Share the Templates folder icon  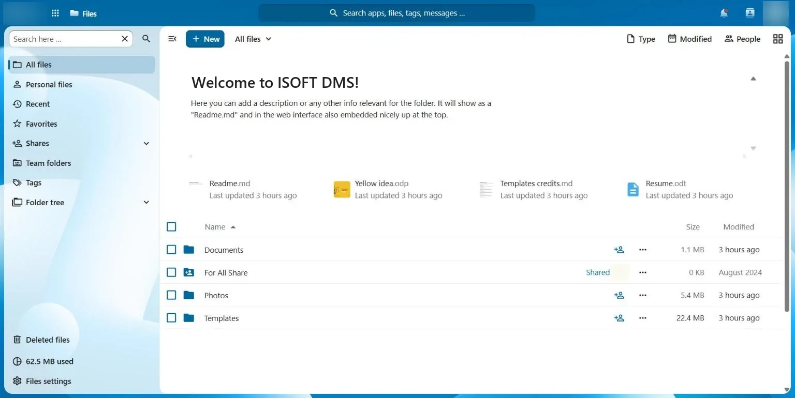point(619,318)
